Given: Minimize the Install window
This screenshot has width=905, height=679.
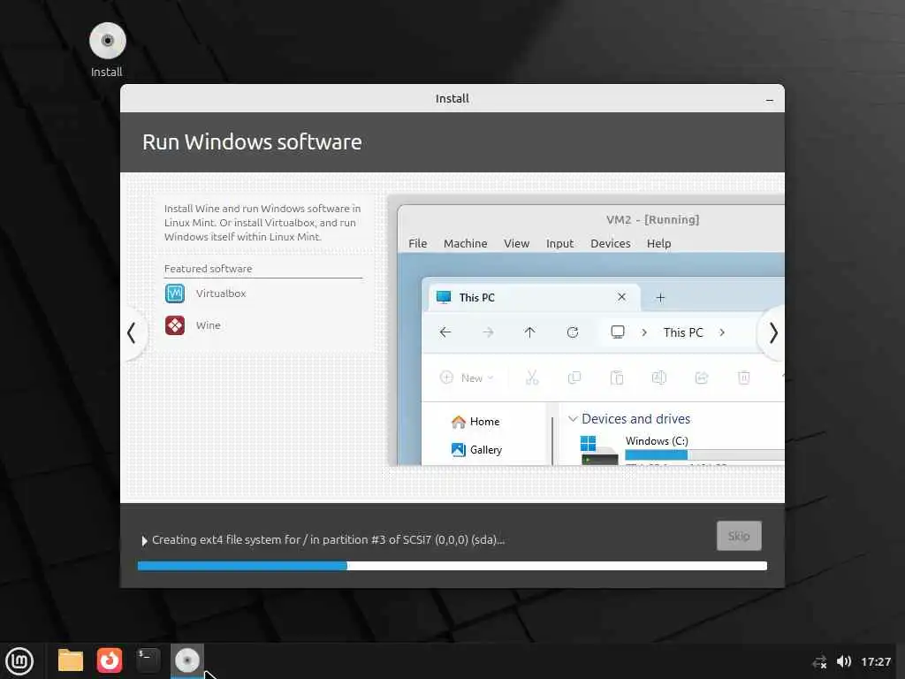Looking at the screenshot, I should 770,99.
